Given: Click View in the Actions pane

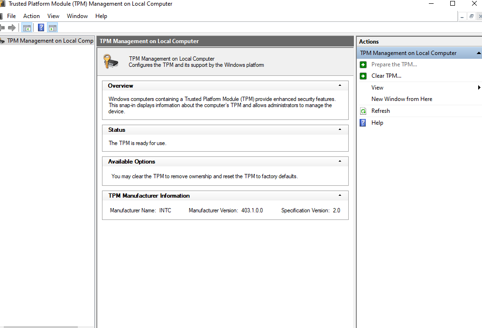Looking at the screenshot, I should point(377,88).
